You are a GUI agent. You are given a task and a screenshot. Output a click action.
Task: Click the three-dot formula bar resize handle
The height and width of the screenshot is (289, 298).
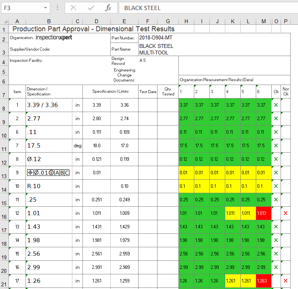[58, 8]
